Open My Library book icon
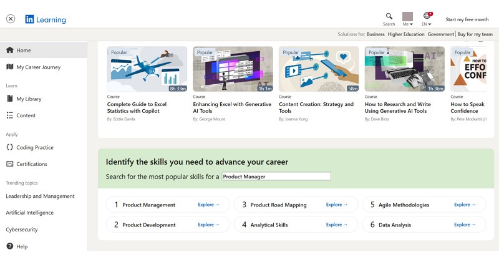The image size is (499, 277). coord(10,99)
